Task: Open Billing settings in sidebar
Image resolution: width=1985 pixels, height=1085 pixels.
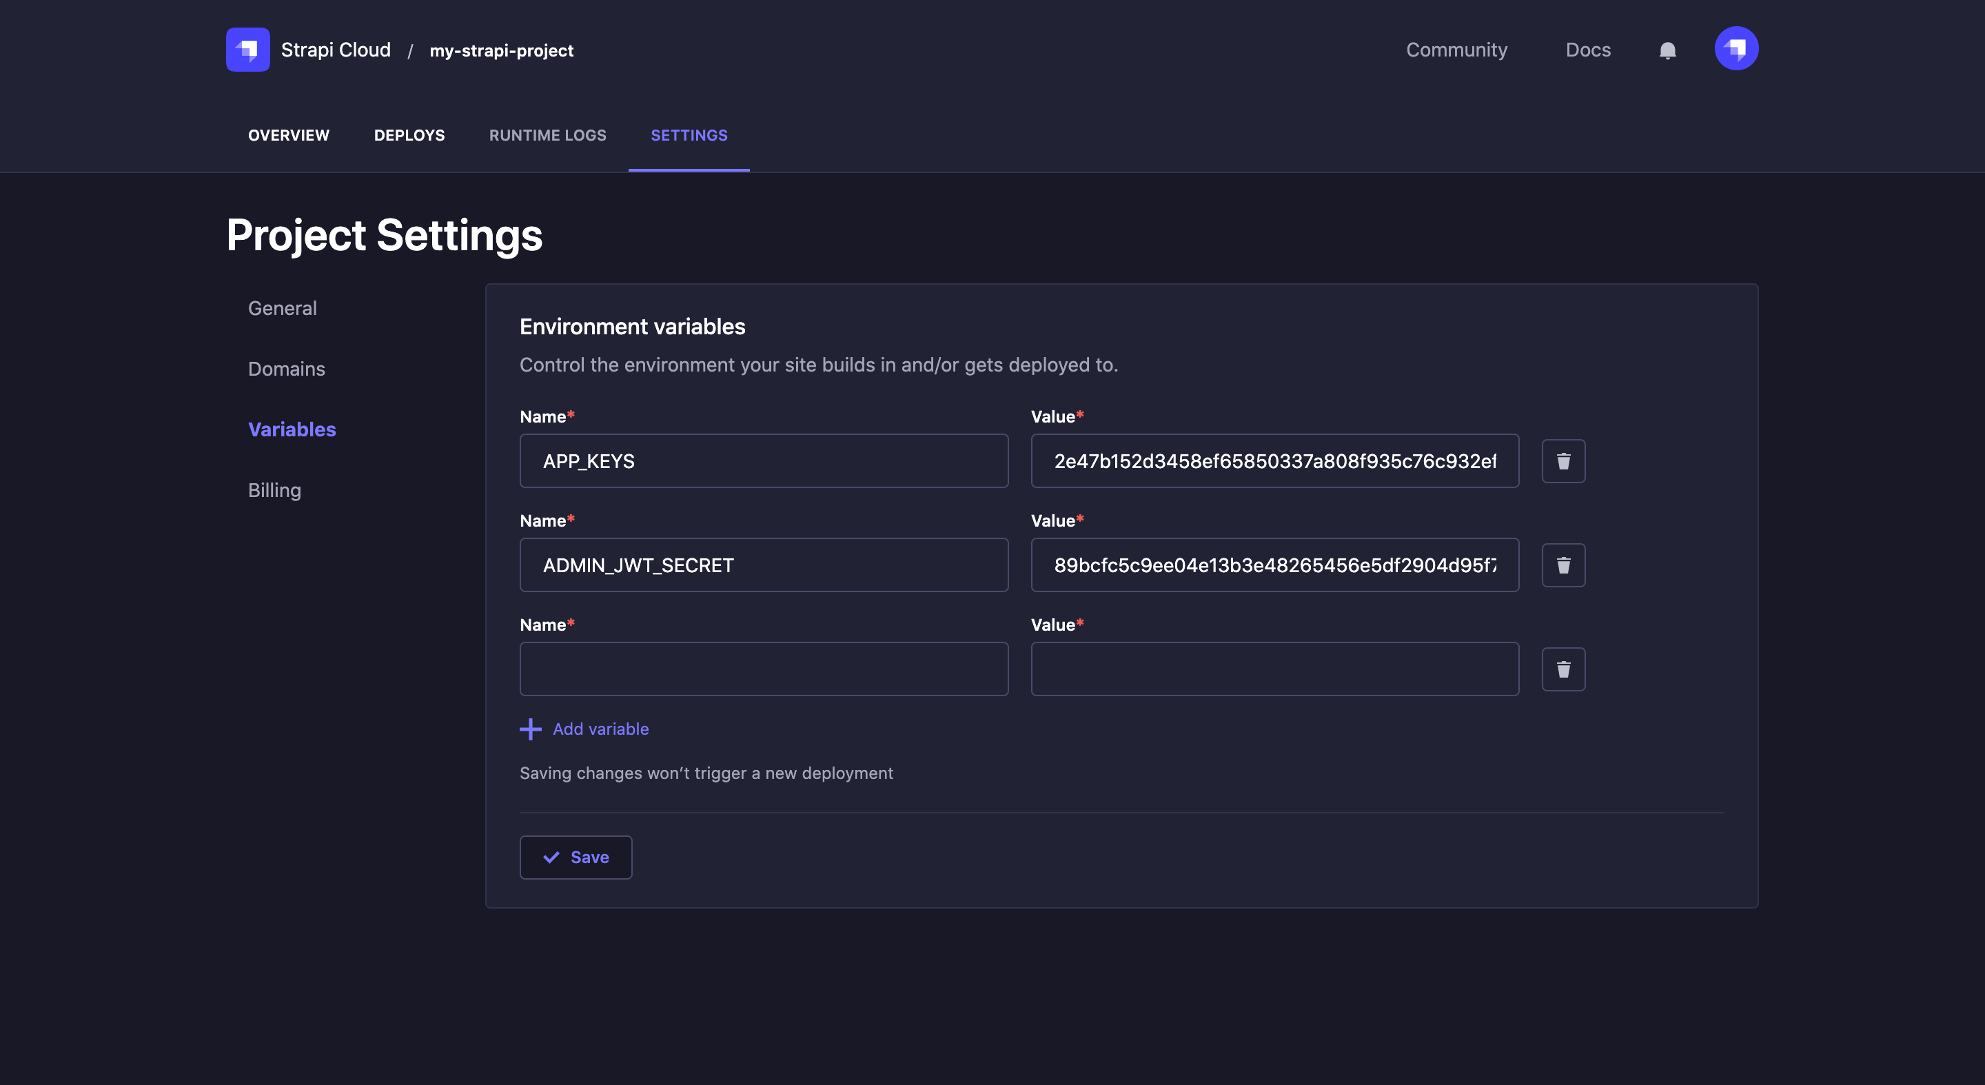Action: (274, 490)
